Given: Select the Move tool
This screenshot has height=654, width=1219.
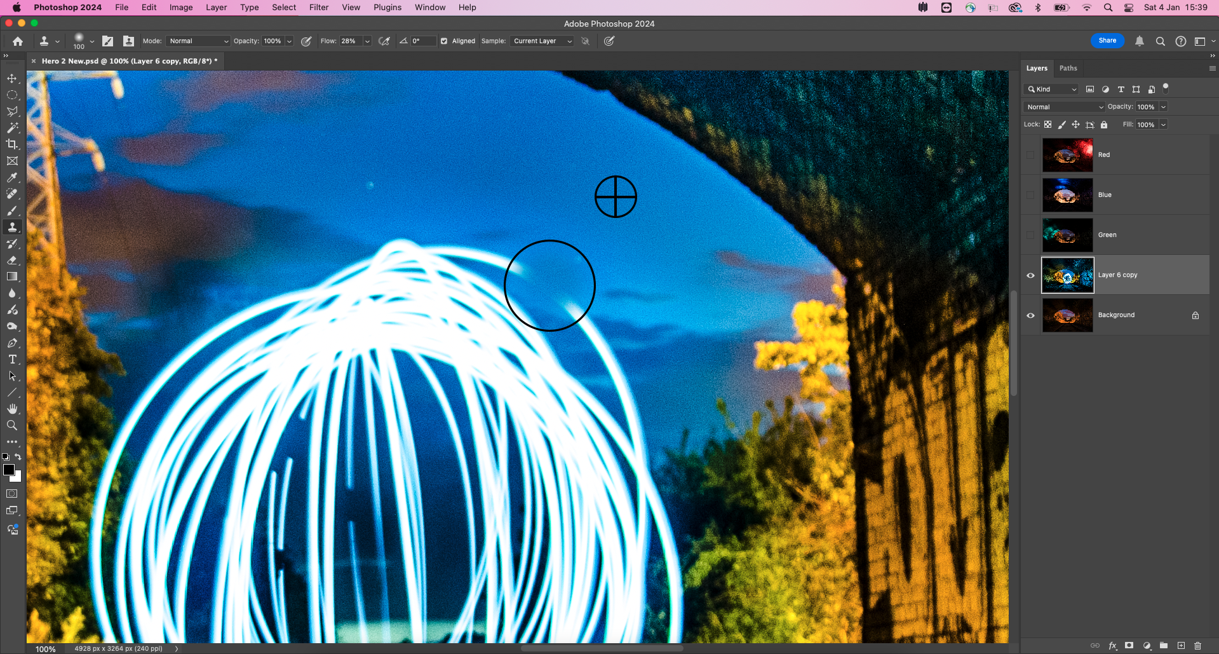Looking at the screenshot, I should (12, 78).
